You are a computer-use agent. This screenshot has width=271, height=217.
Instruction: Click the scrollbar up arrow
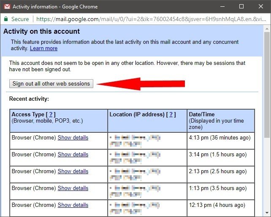click(267, 29)
